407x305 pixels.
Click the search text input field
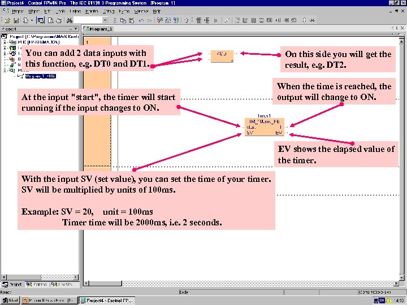coord(88,20)
